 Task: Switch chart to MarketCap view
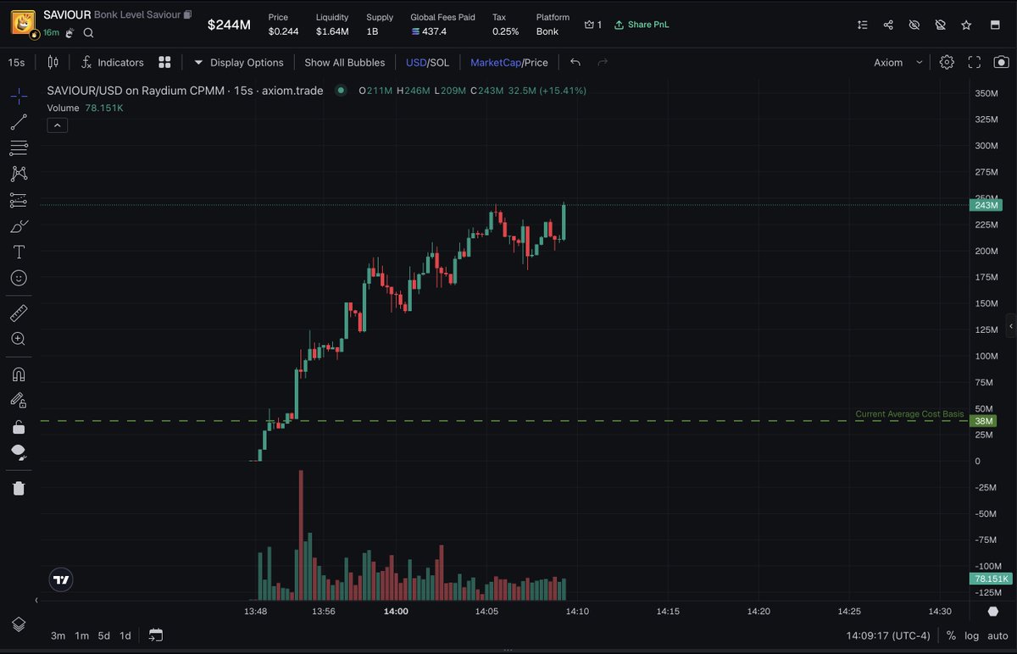[495, 63]
